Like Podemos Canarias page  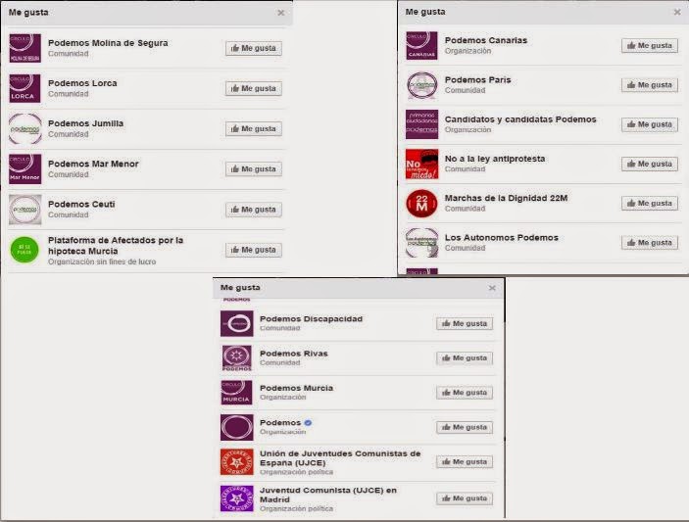650,46
